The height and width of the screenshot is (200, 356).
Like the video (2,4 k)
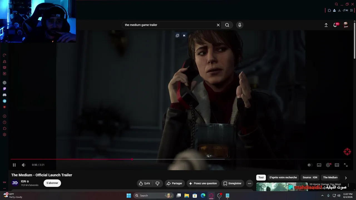145,183
